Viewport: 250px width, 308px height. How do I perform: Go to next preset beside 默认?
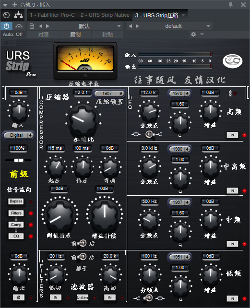point(48,26)
